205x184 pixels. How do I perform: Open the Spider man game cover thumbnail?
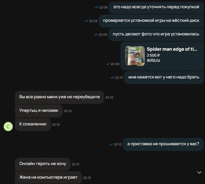point(135,56)
